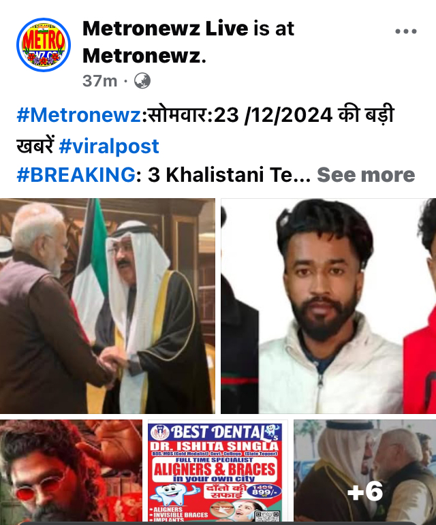Image resolution: width=436 pixels, height=525 pixels.
Task: Tap the Metronewz Live page name
Action: tap(166, 29)
